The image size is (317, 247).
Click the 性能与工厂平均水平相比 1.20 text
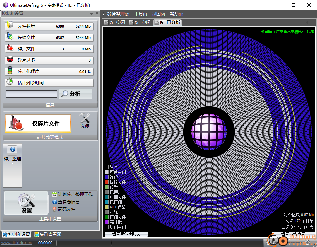click(x=288, y=32)
